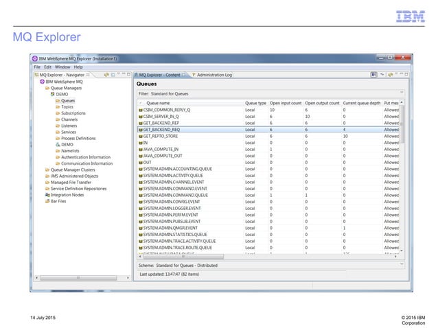This screenshot has height=328, width=438.
Task: Open the Content view menu arrow
Action: (x=396, y=74)
